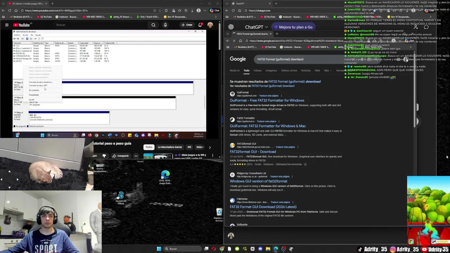The width and height of the screenshot is (450, 253).
Task: Select the Todos filter chip
Action: pyautogui.click(x=149, y=147)
